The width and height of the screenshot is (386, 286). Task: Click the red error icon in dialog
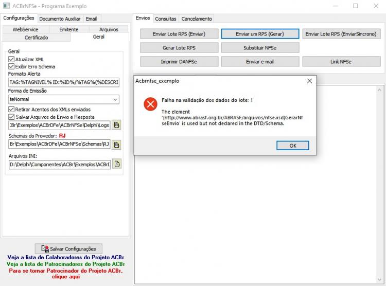[x=150, y=104]
